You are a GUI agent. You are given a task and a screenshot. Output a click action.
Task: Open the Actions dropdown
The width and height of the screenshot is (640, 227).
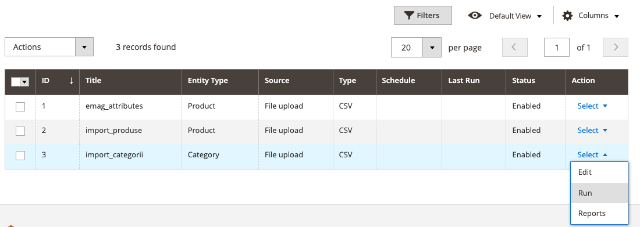(x=49, y=47)
